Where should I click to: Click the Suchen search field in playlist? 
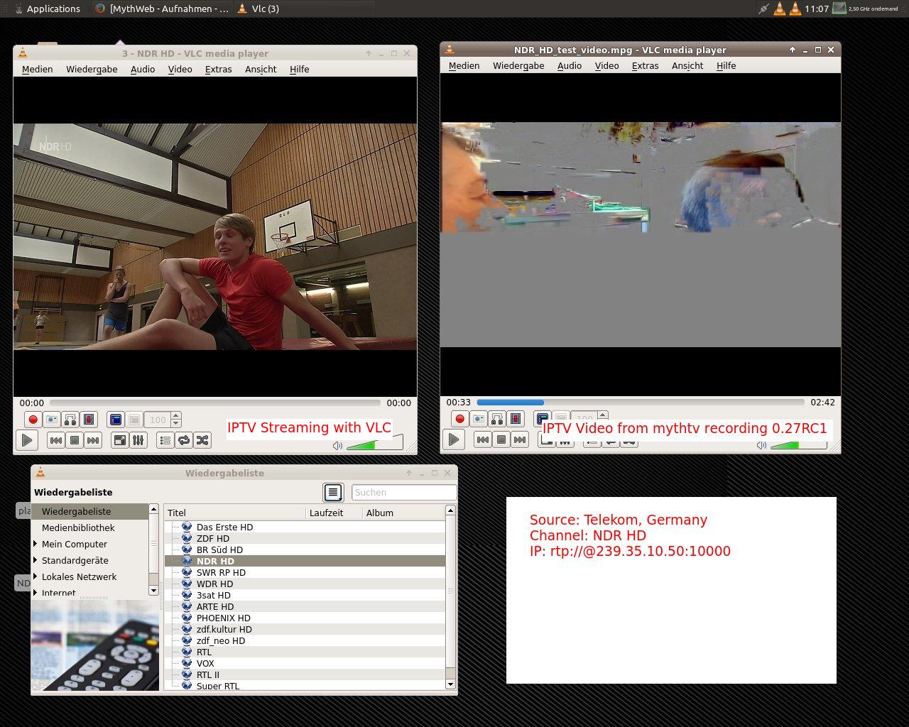pyautogui.click(x=403, y=492)
